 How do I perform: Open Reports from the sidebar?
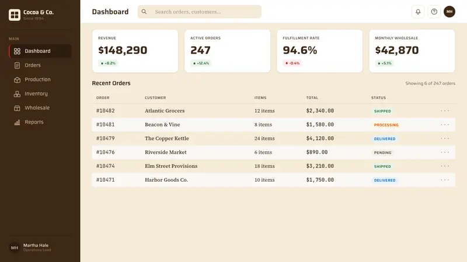[40, 122]
